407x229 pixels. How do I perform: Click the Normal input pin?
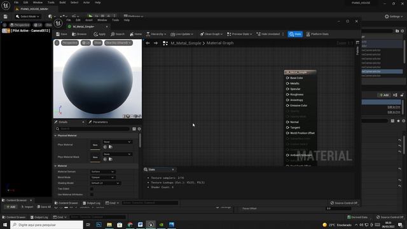(x=287, y=122)
